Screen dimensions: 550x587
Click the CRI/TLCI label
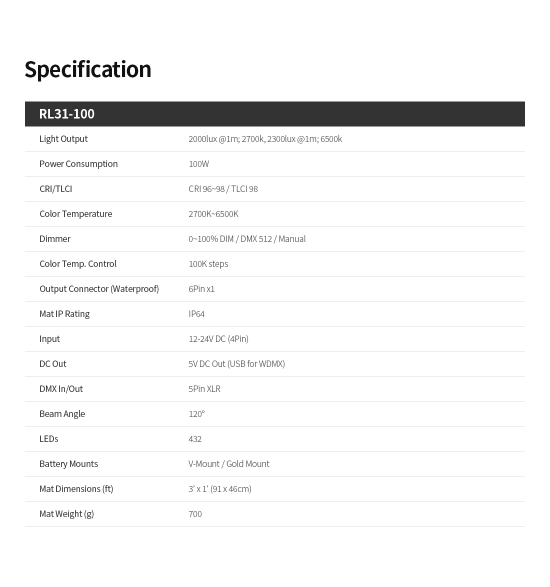55,189
